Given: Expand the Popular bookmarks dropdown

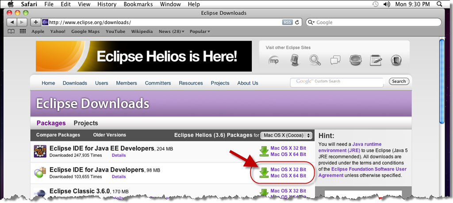Looking at the screenshot, I should pos(200,31).
